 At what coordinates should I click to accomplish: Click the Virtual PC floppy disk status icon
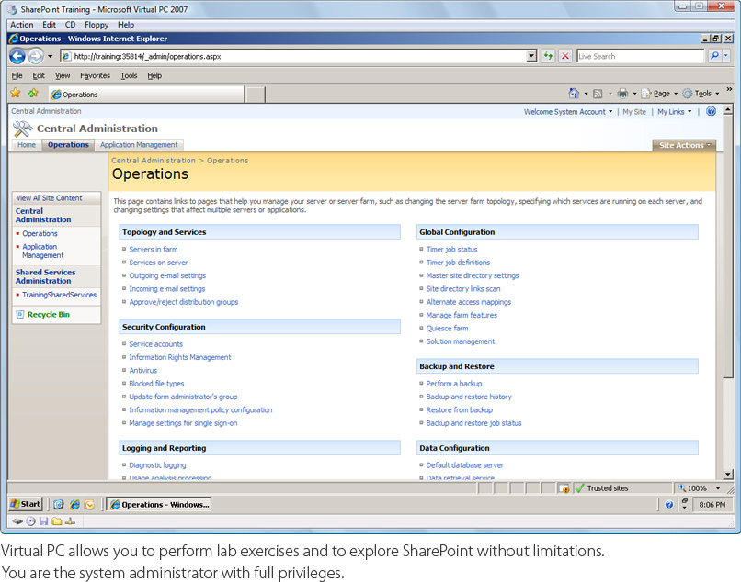44,521
